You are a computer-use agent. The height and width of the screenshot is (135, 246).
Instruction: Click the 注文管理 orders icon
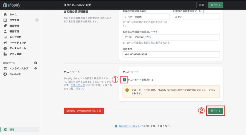pyautogui.click(x=5, y=20)
